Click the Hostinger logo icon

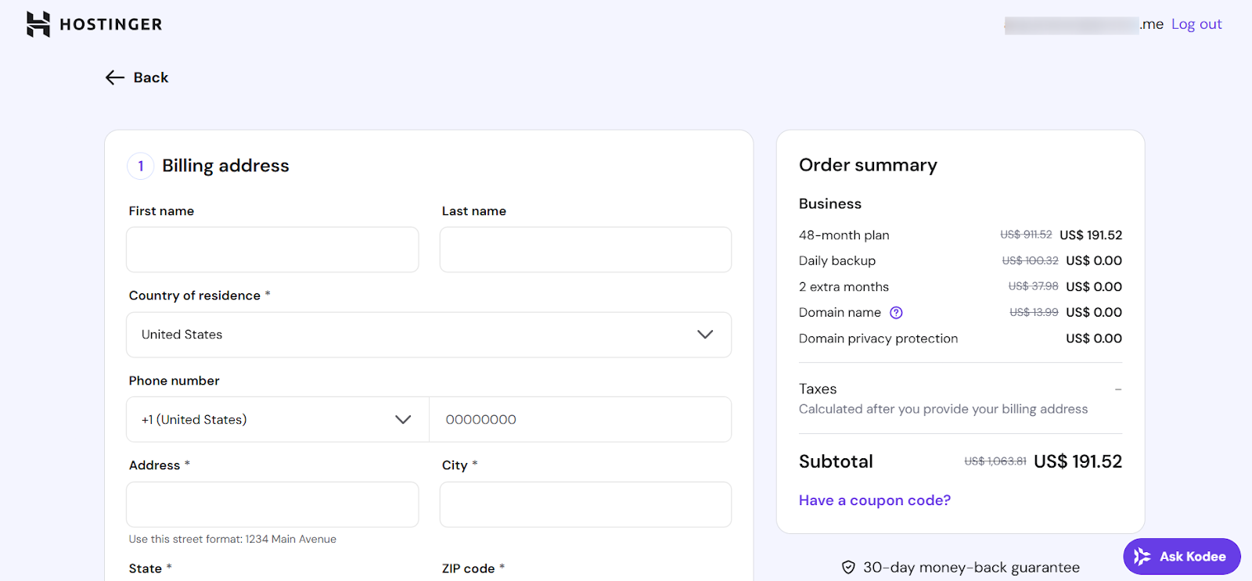(38, 24)
